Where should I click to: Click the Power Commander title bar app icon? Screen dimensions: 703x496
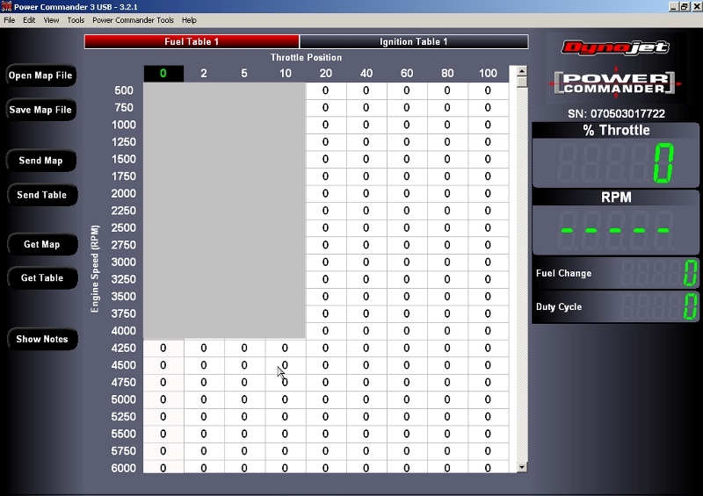point(6,6)
